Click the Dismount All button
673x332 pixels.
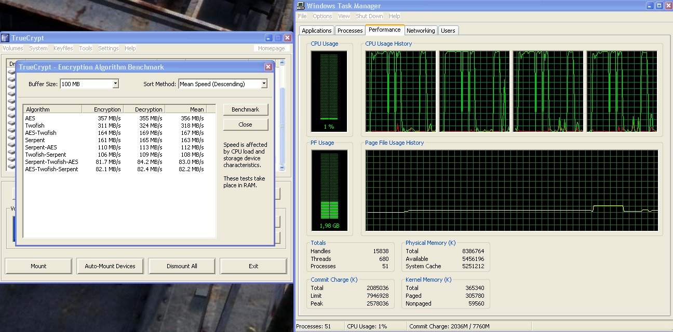pyautogui.click(x=182, y=266)
